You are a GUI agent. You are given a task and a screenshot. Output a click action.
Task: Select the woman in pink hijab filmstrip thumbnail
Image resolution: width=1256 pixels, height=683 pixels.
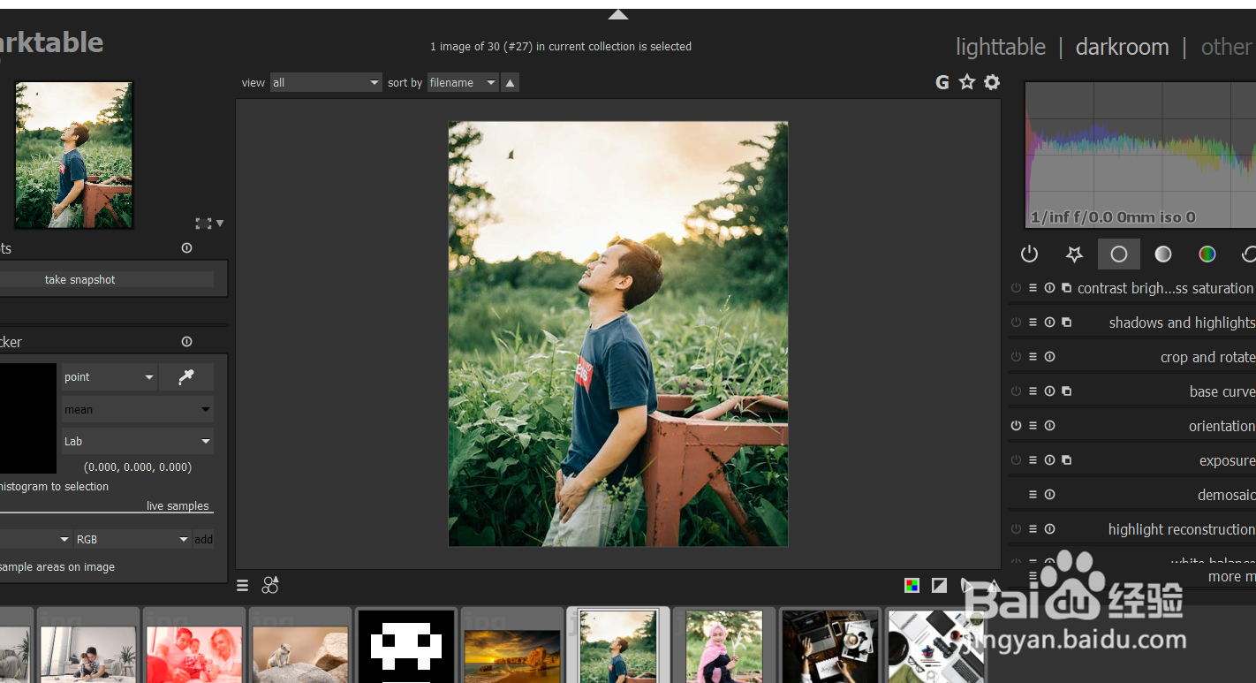(724, 646)
